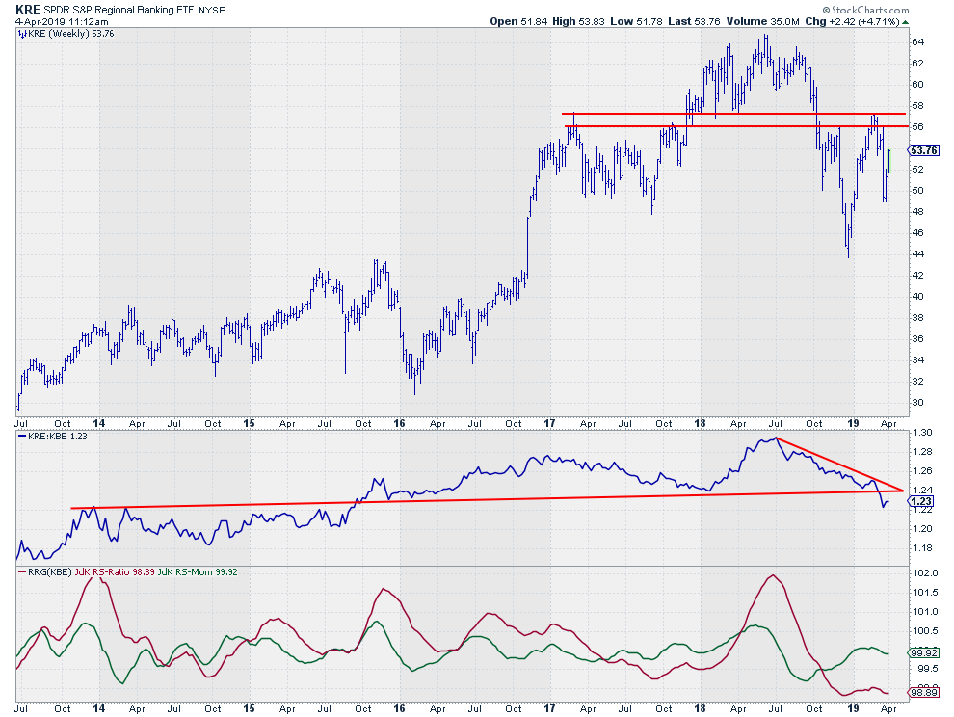Viewport: 954px width, 717px height.
Task: Click the boxed 53.76 price tag on the axis
Action: (x=923, y=150)
